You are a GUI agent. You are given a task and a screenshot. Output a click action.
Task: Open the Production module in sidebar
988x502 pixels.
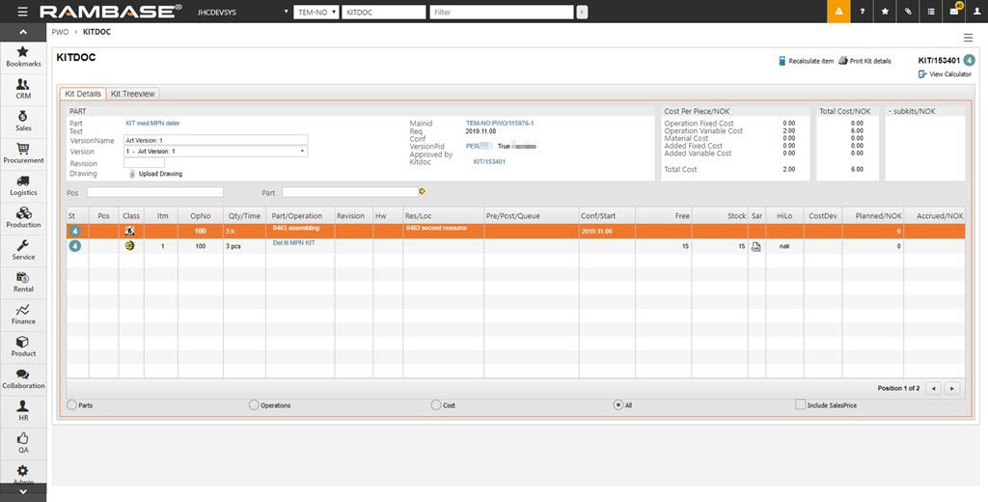pos(23,216)
